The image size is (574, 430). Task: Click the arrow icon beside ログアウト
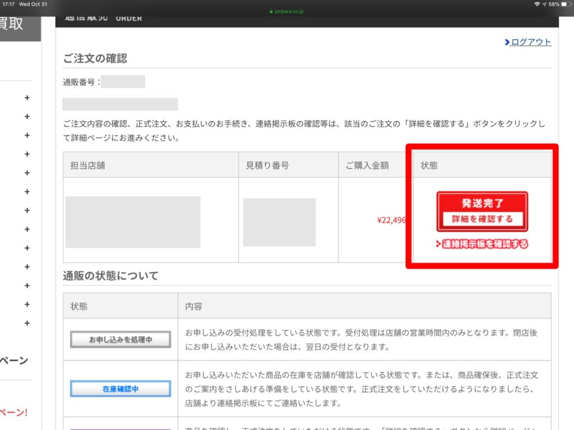pyautogui.click(x=507, y=42)
